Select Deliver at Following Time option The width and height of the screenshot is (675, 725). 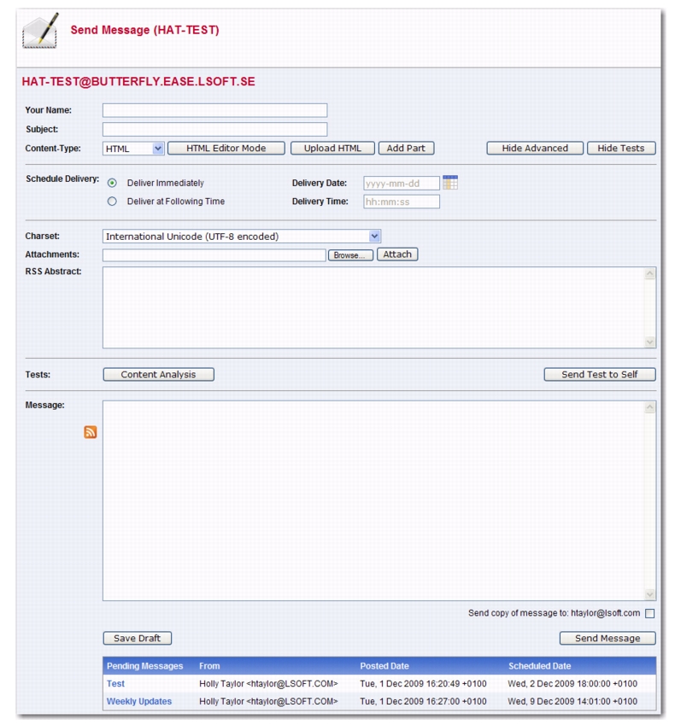pyautogui.click(x=112, y=202)
